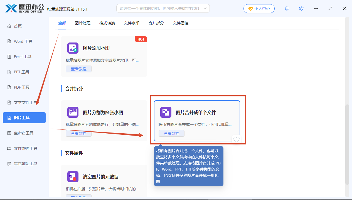Click the Excel file icon in sidebar

(x=9, y=57)
